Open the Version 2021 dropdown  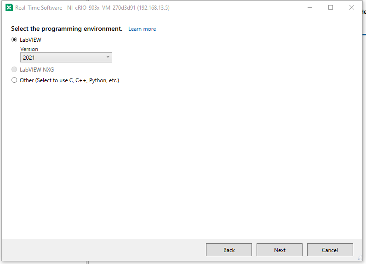coord(66,57)
